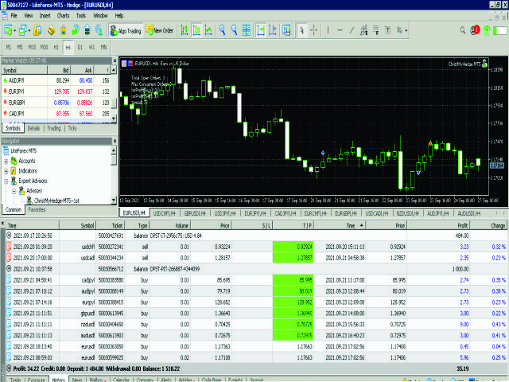Switch to Navigator Favorites tab
Screen dimensions: 509x382
(x=37, y=209)
